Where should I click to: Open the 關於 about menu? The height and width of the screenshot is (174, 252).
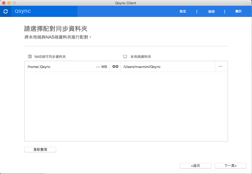pyautogui.click(x=238, y=11)
